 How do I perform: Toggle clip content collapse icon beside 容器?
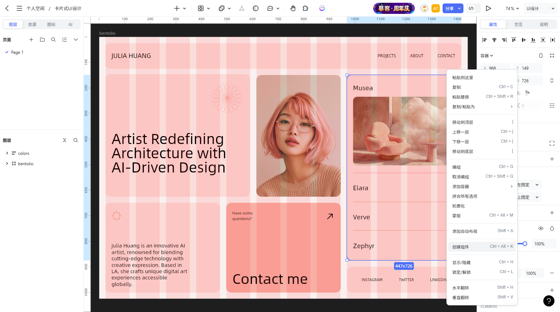552,56
